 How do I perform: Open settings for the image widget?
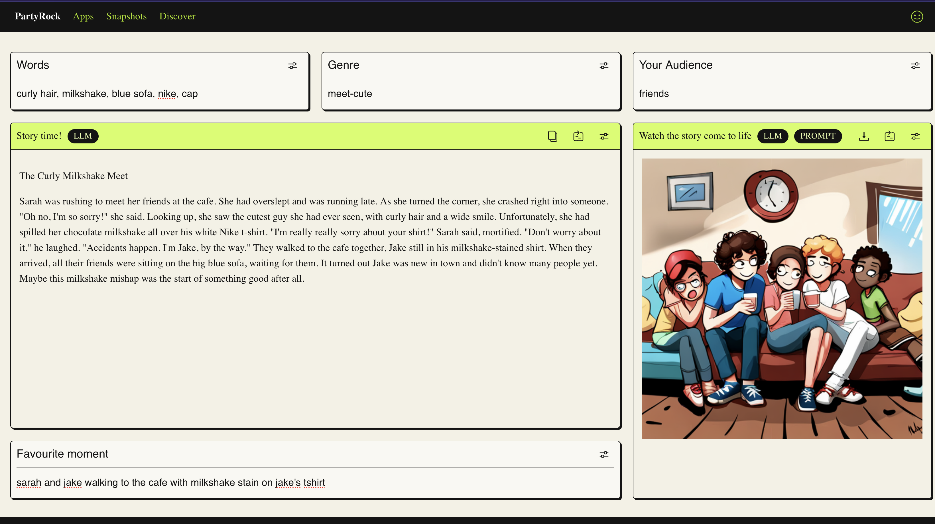(x=915, y=136)
